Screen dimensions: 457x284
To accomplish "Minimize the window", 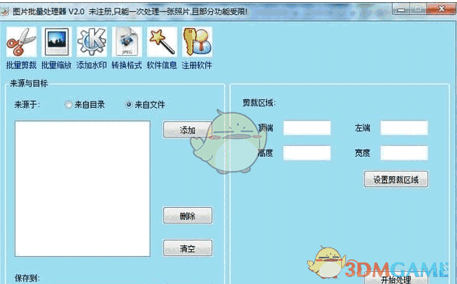I will coord(401,10).
